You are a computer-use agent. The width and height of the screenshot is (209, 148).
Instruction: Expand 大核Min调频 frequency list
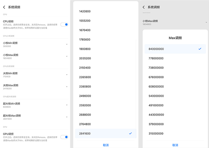tap(35, 75)
